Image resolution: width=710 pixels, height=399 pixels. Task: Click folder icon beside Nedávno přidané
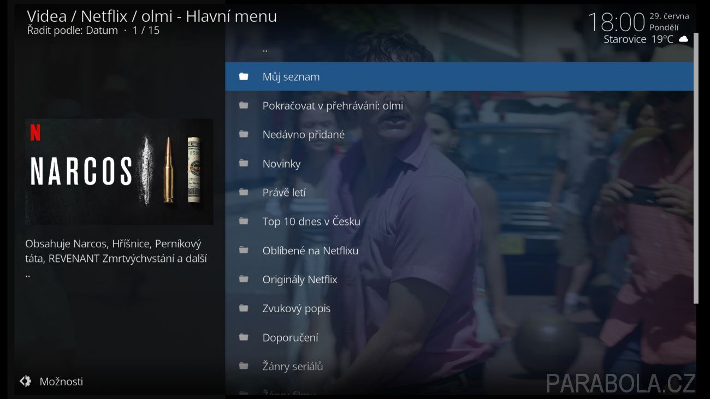click(x=244, y=134)
